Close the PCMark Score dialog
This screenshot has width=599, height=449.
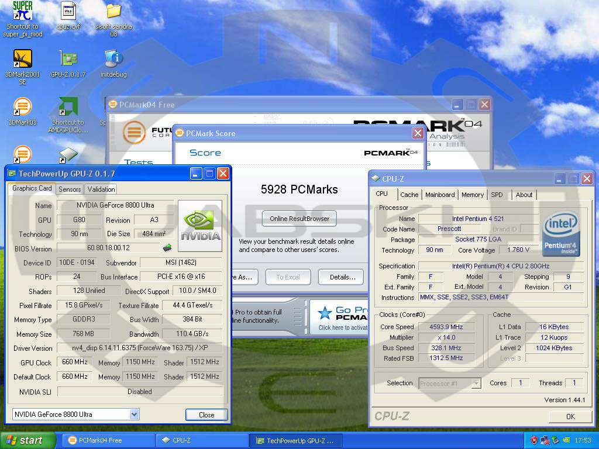tap(418, 133)
